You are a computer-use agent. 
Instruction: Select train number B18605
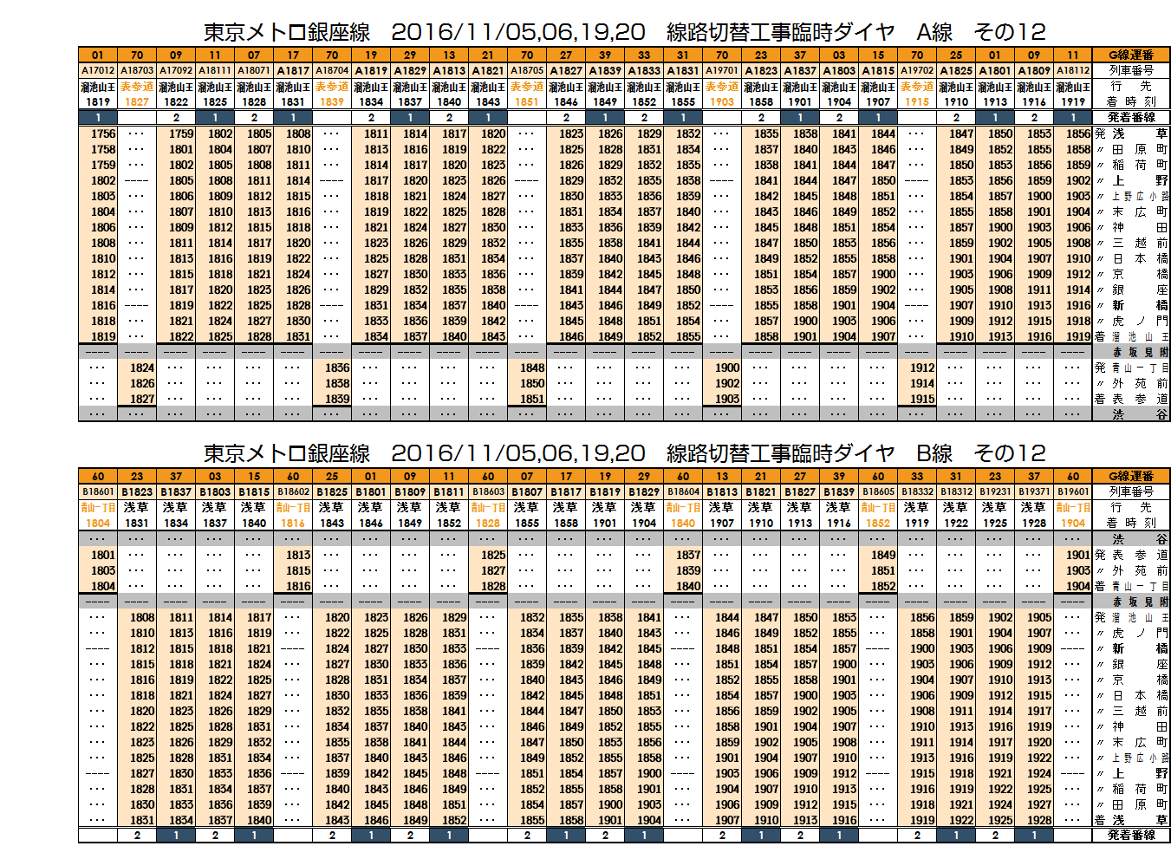[878, 491]
